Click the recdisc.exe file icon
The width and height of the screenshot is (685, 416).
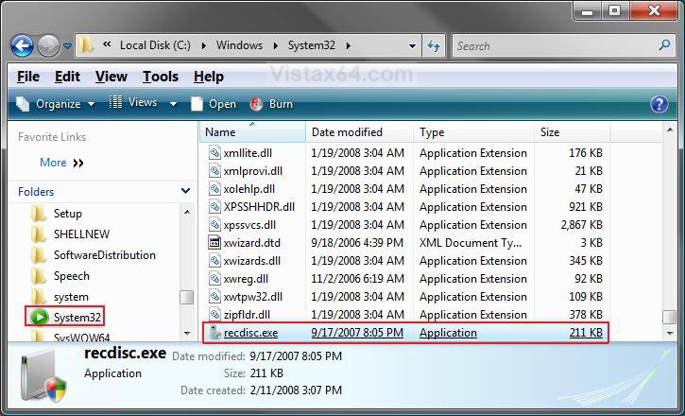point(214,333)
